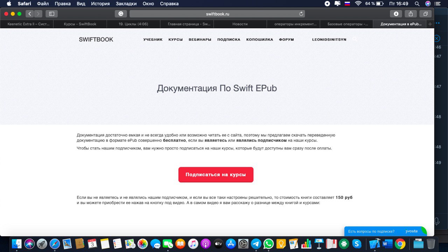Open Microsoft Word from the Dock
The height and width of the screenshot is (252, 448).
387,243
